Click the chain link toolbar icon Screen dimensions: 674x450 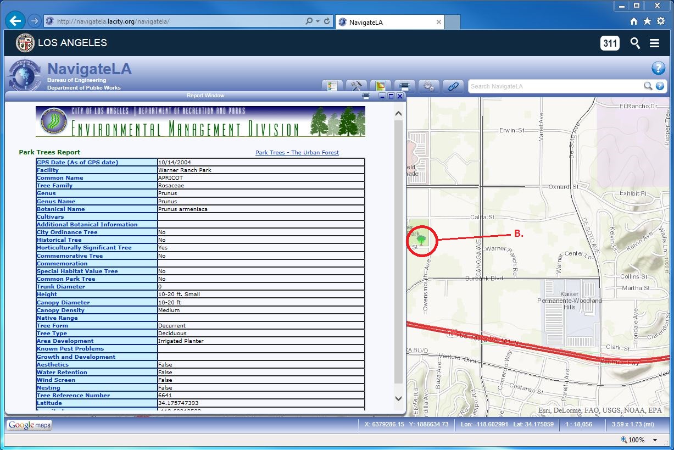453,86
